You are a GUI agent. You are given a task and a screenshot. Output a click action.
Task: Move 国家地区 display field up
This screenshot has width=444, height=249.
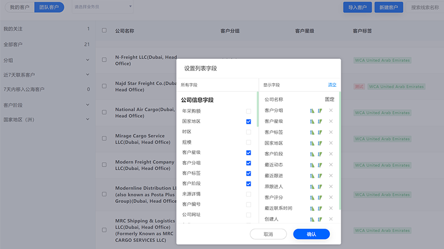click(312, 143)
